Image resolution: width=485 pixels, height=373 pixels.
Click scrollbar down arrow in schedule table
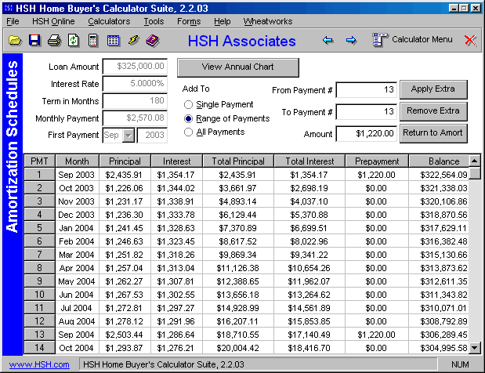coord(474,348)
